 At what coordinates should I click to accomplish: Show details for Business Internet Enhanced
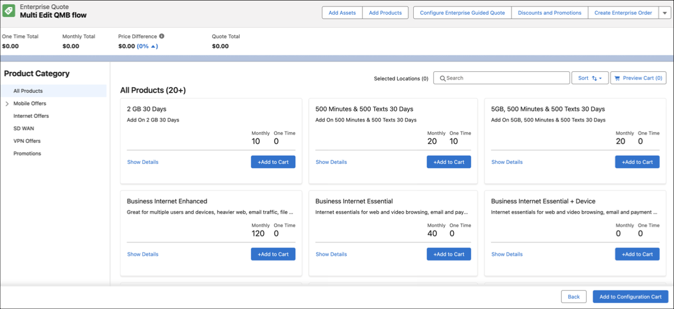pos(143,254)
